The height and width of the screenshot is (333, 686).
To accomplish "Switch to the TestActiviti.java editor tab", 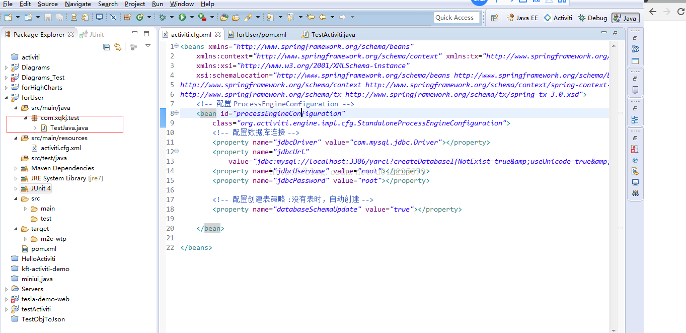I will click(329, 35).
